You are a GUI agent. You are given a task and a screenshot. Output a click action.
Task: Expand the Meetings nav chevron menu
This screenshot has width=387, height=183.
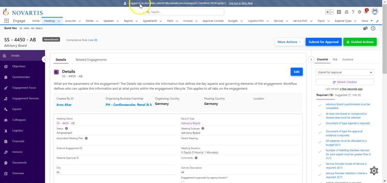point(59,21)
